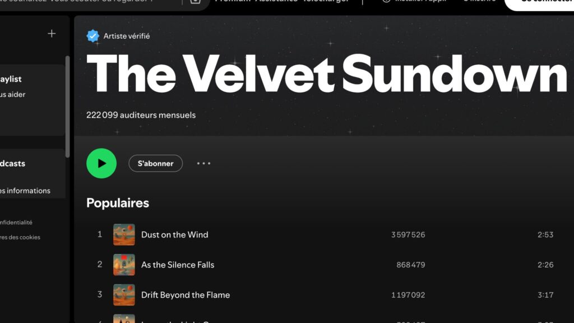
Task: Open the three-dot more options menu
Action: pyautogui.click(x=203, y=163)
